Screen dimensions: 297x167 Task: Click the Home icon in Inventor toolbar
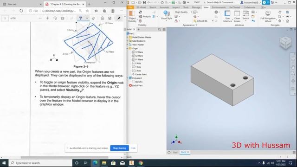(x=162, y=2)
